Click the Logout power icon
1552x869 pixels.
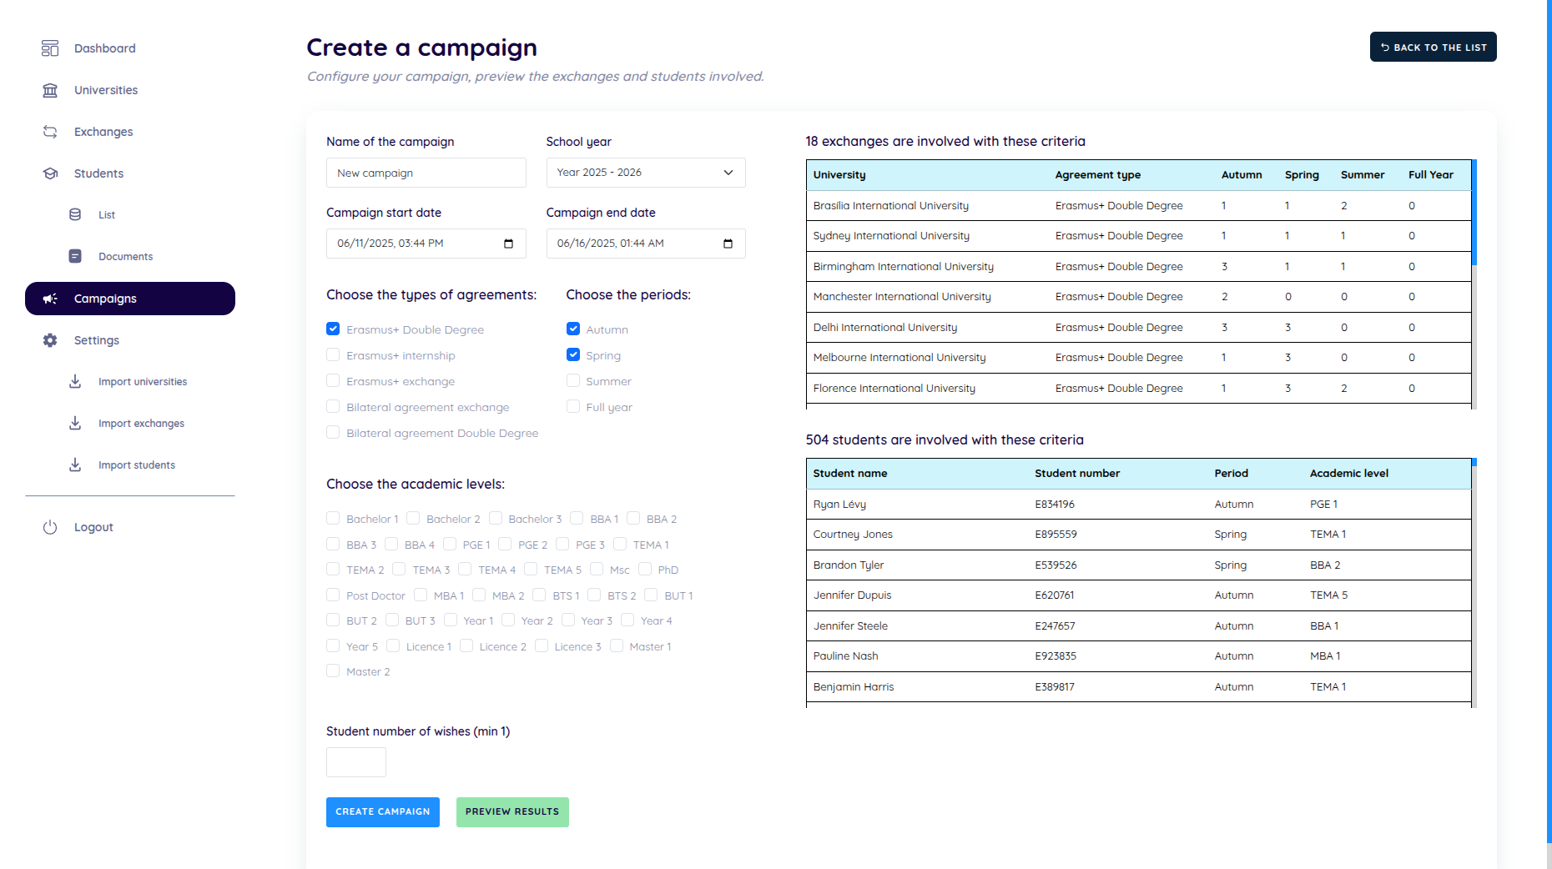point(50,527)
